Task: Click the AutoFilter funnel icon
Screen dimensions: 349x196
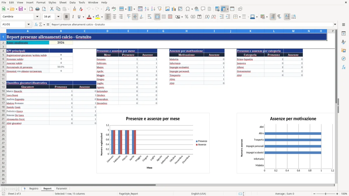Action: [x=159, y=9]
